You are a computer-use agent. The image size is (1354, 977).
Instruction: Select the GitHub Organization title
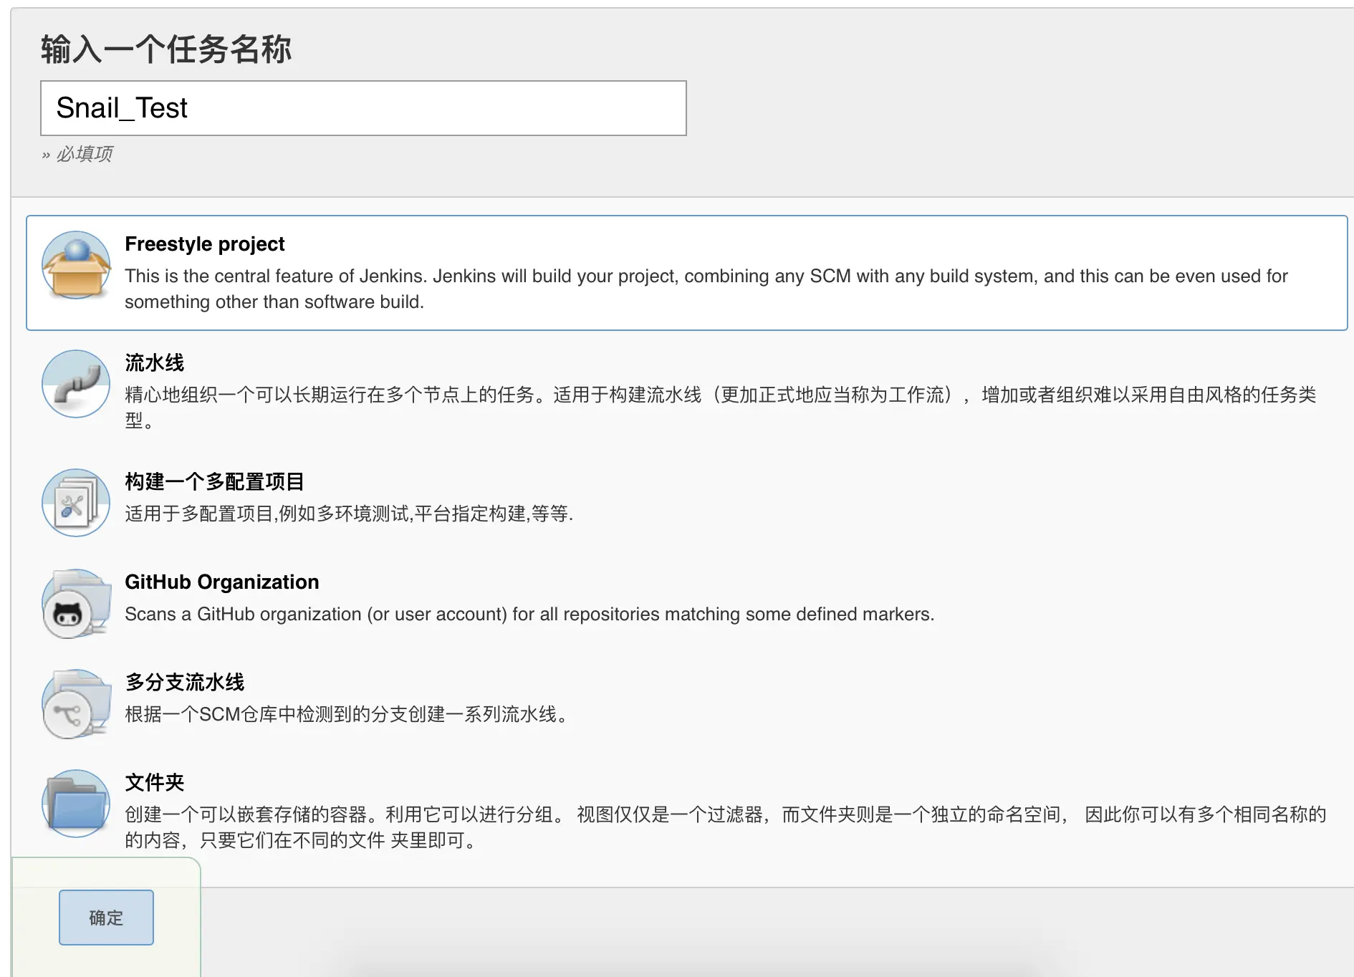222,582
